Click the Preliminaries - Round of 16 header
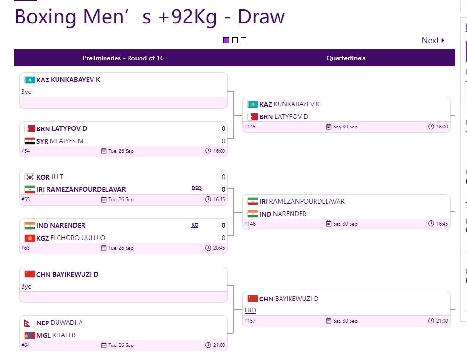Viewport: 467px width, 358px height. [x=123, y=58]
